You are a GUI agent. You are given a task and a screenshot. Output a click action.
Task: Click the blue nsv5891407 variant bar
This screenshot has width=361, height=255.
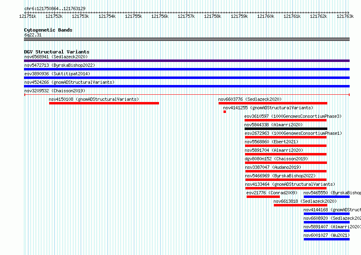click(x=327, y=231)
